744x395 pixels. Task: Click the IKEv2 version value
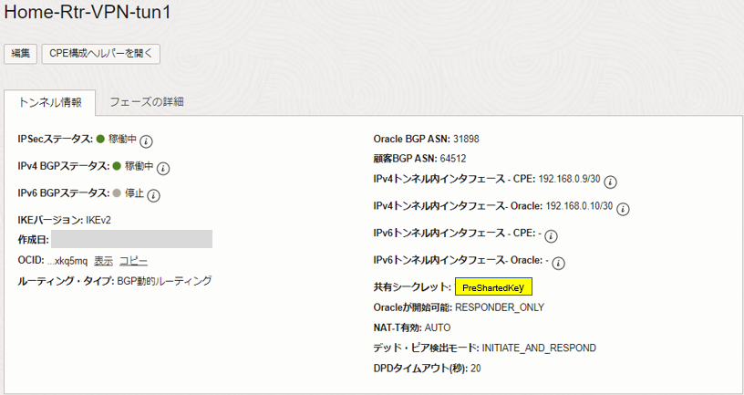[x=98, y=220]
